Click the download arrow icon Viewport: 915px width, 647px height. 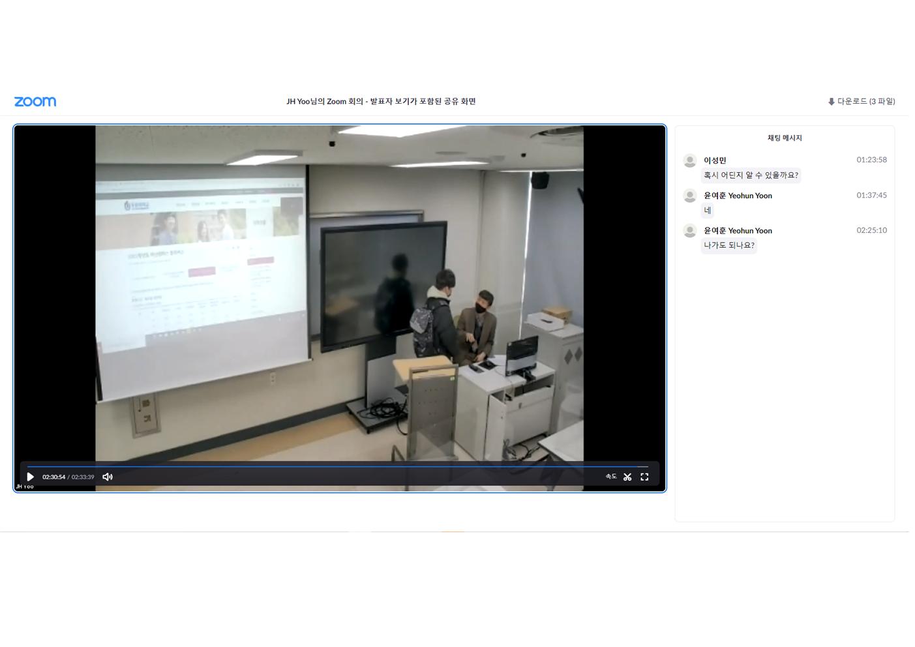coord(831,102)
